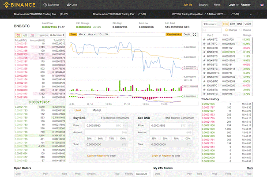Select the BTC market tab
The height and width of the screenshot is (177, 267).
pos(225,24)
